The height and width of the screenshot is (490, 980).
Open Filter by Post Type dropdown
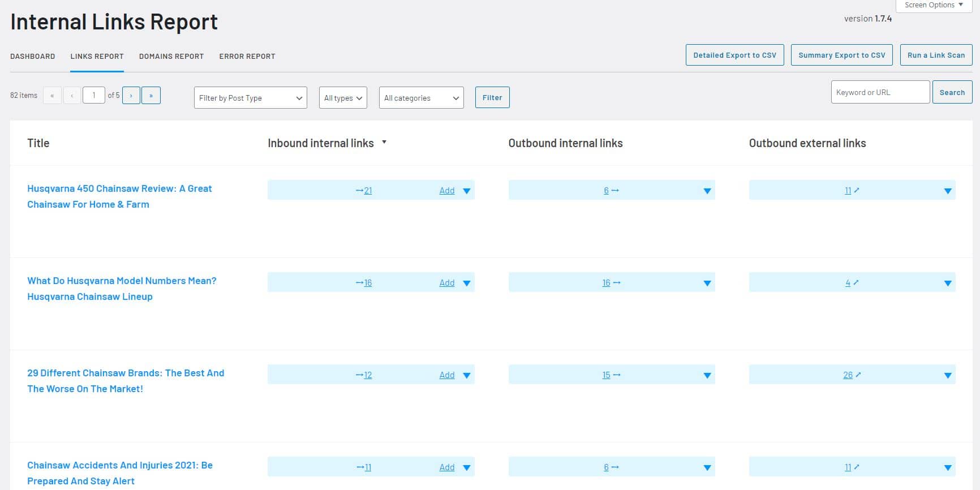[251, 98]
